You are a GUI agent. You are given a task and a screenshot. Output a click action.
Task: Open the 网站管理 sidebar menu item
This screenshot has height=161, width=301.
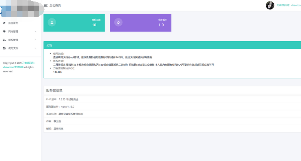[x=20, y=32]
